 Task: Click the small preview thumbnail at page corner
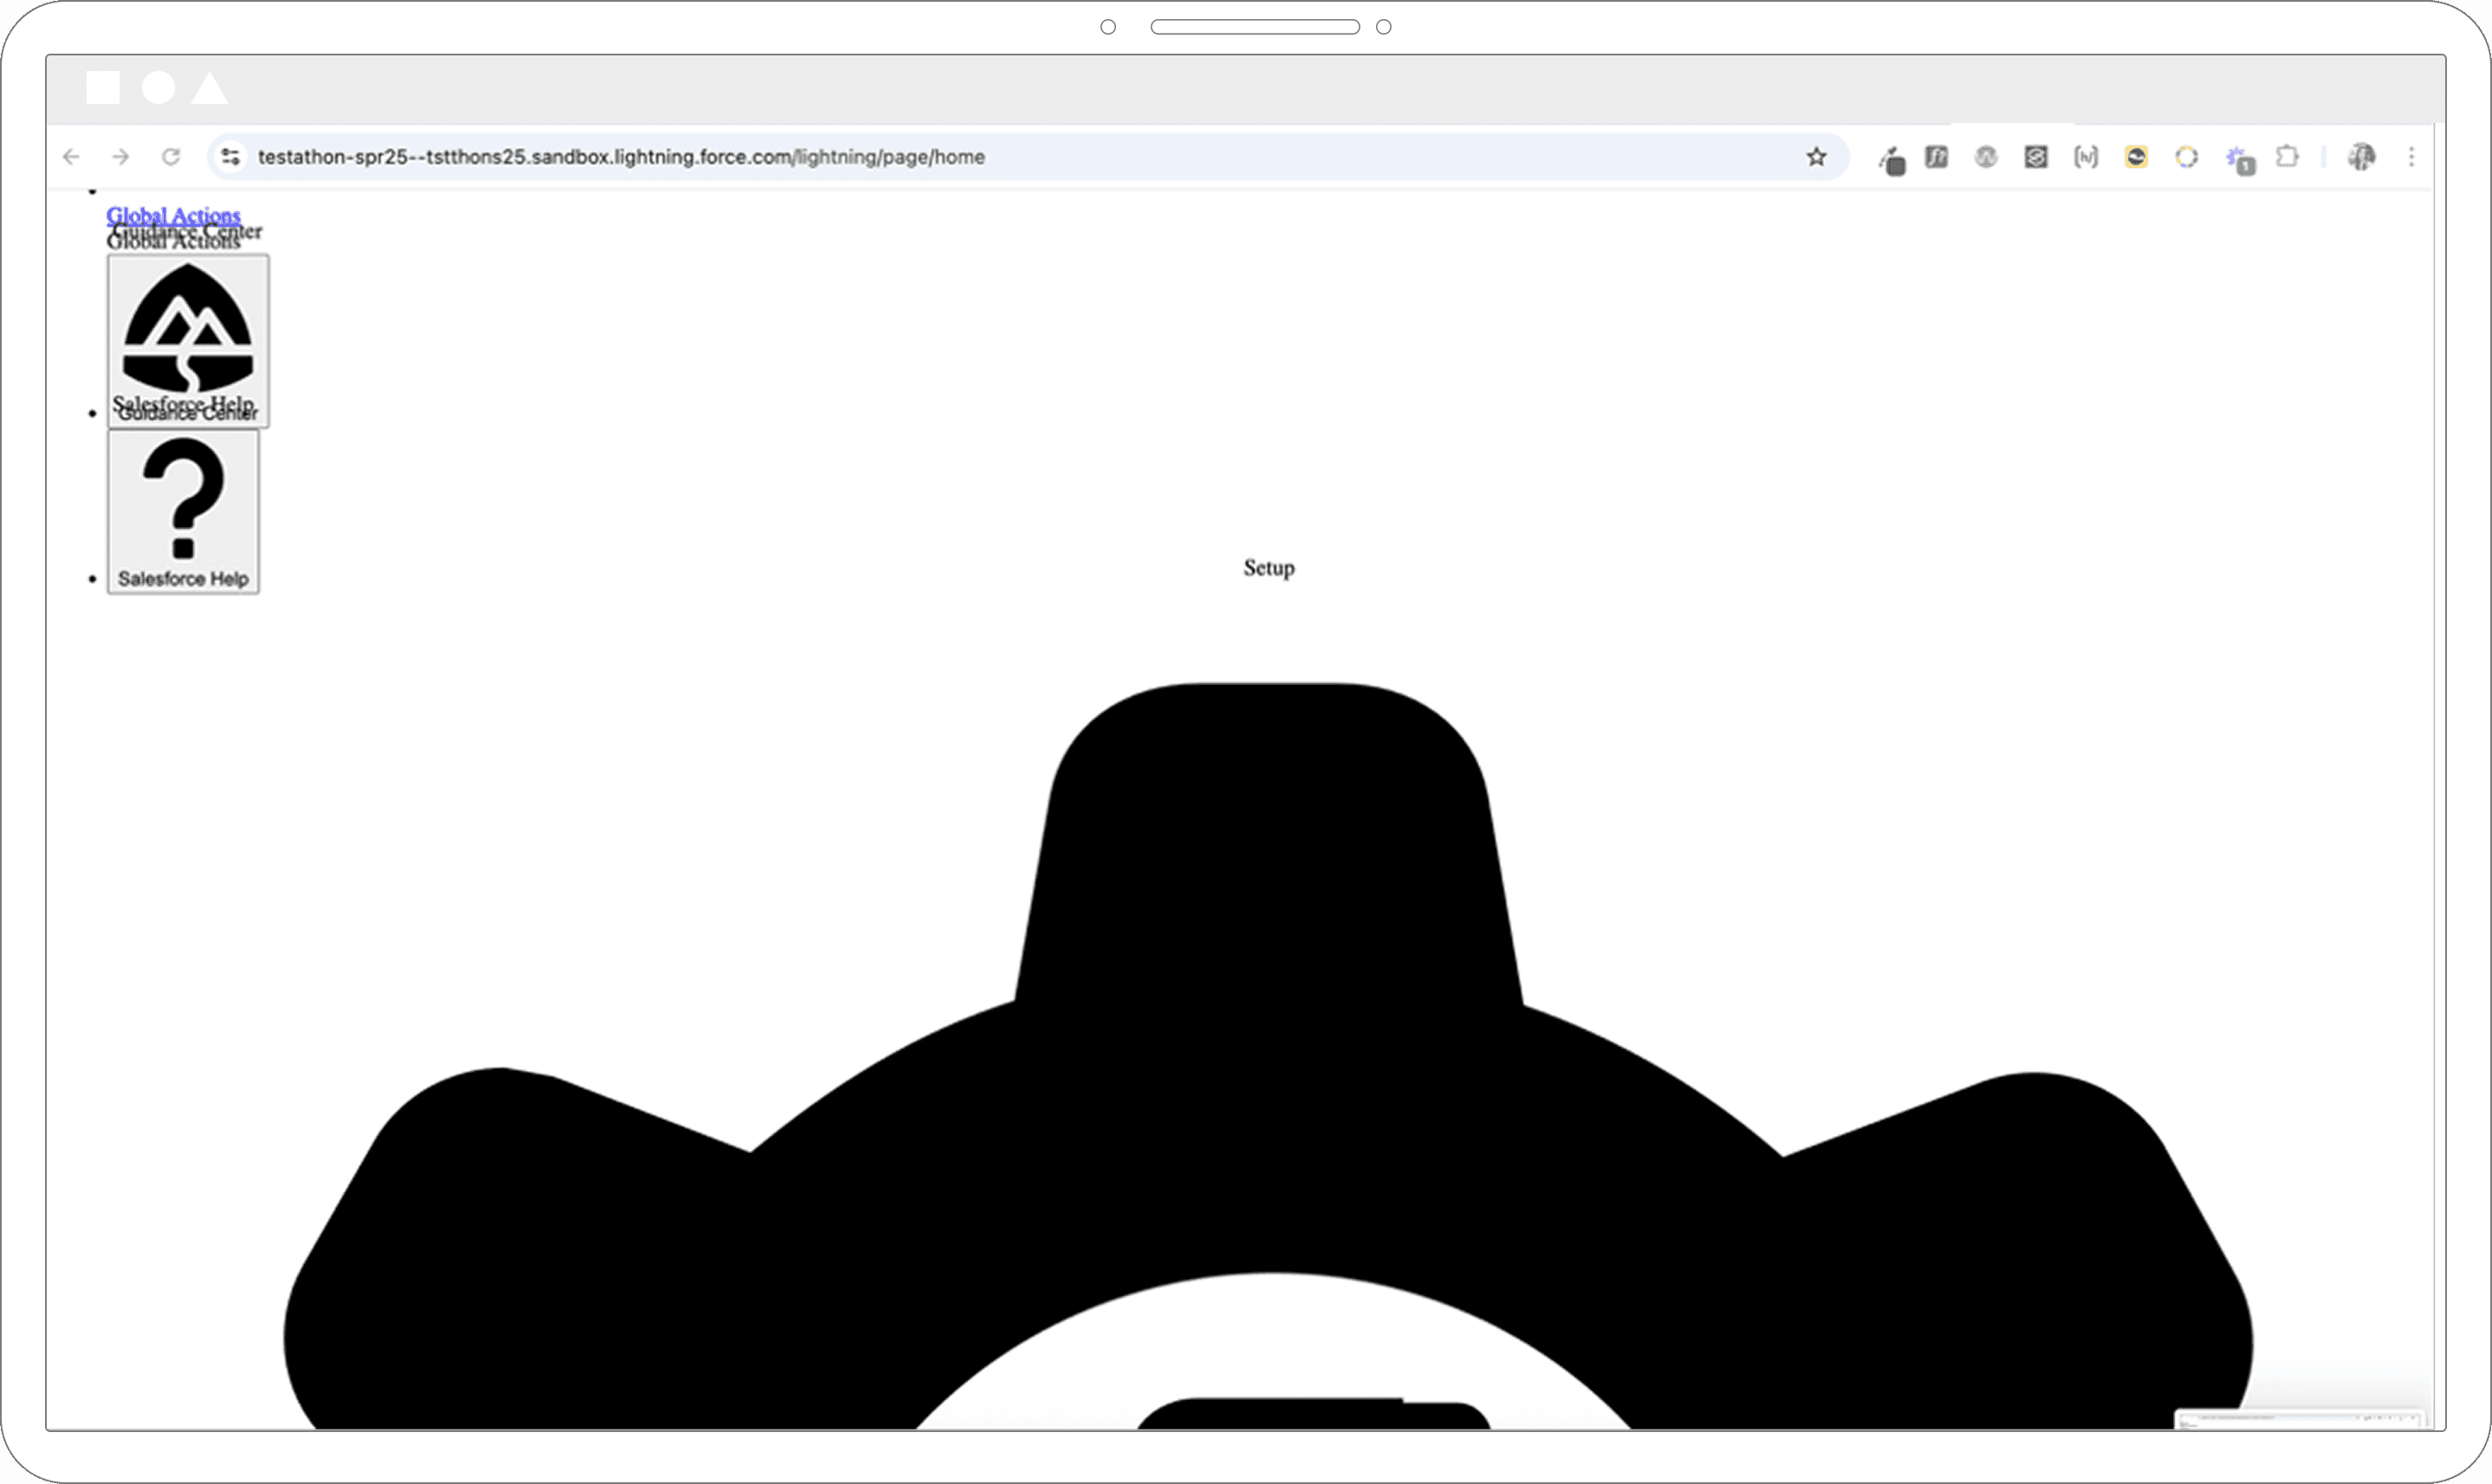pyautogui.click(x=2300, y=1419)
